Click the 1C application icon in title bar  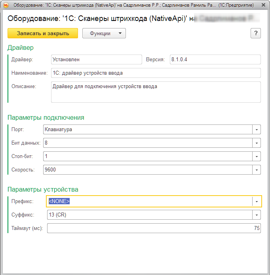(x=6, y=5)
